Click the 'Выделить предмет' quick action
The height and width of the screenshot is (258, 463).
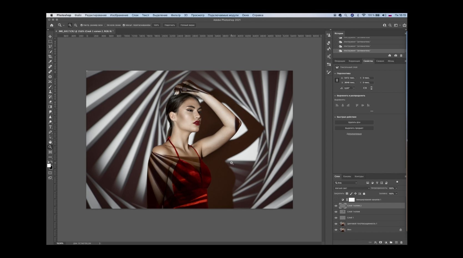354,128
